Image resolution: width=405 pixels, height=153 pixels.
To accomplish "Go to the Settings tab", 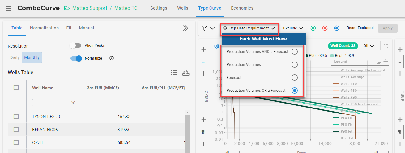I will click(159, 8).
